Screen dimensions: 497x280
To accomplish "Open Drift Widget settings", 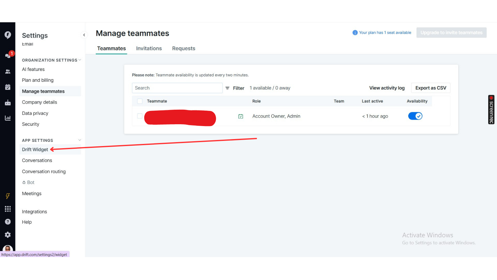I will pos(50,150).
